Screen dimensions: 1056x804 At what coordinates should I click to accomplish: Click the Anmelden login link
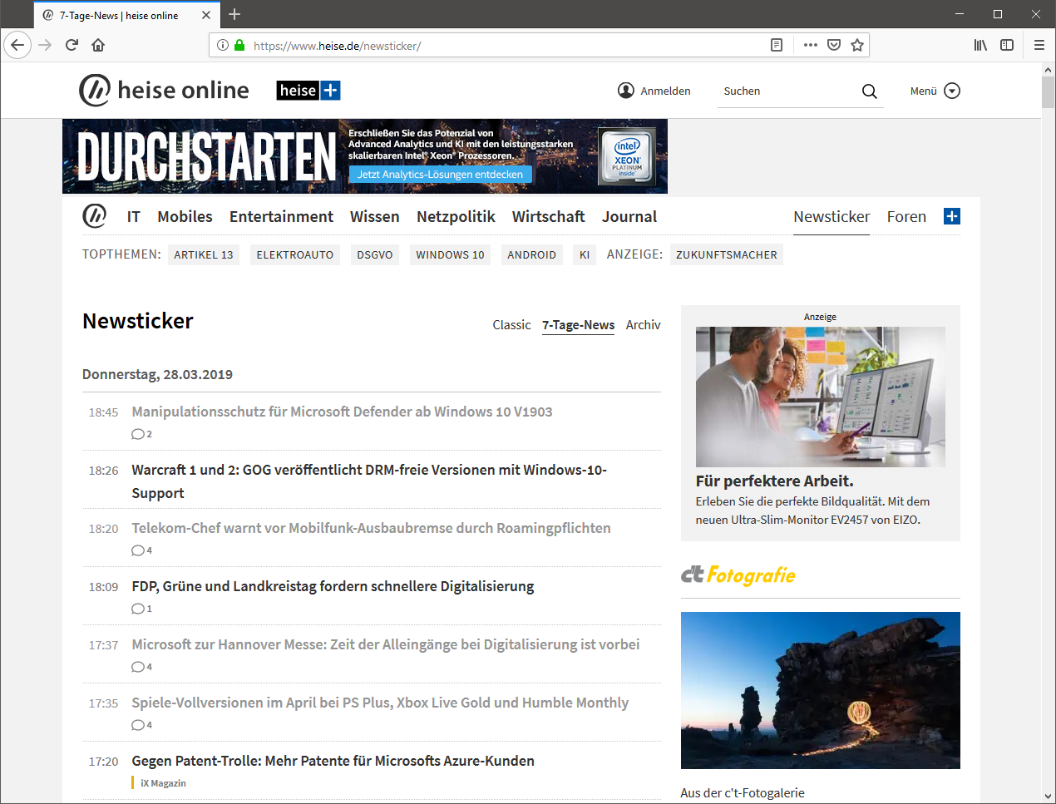[665, 91]
